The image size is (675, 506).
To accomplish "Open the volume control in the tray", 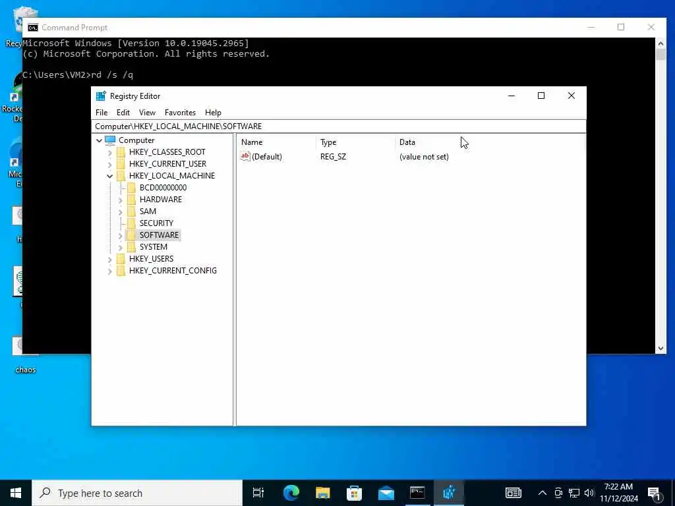I will click(589, 493).
